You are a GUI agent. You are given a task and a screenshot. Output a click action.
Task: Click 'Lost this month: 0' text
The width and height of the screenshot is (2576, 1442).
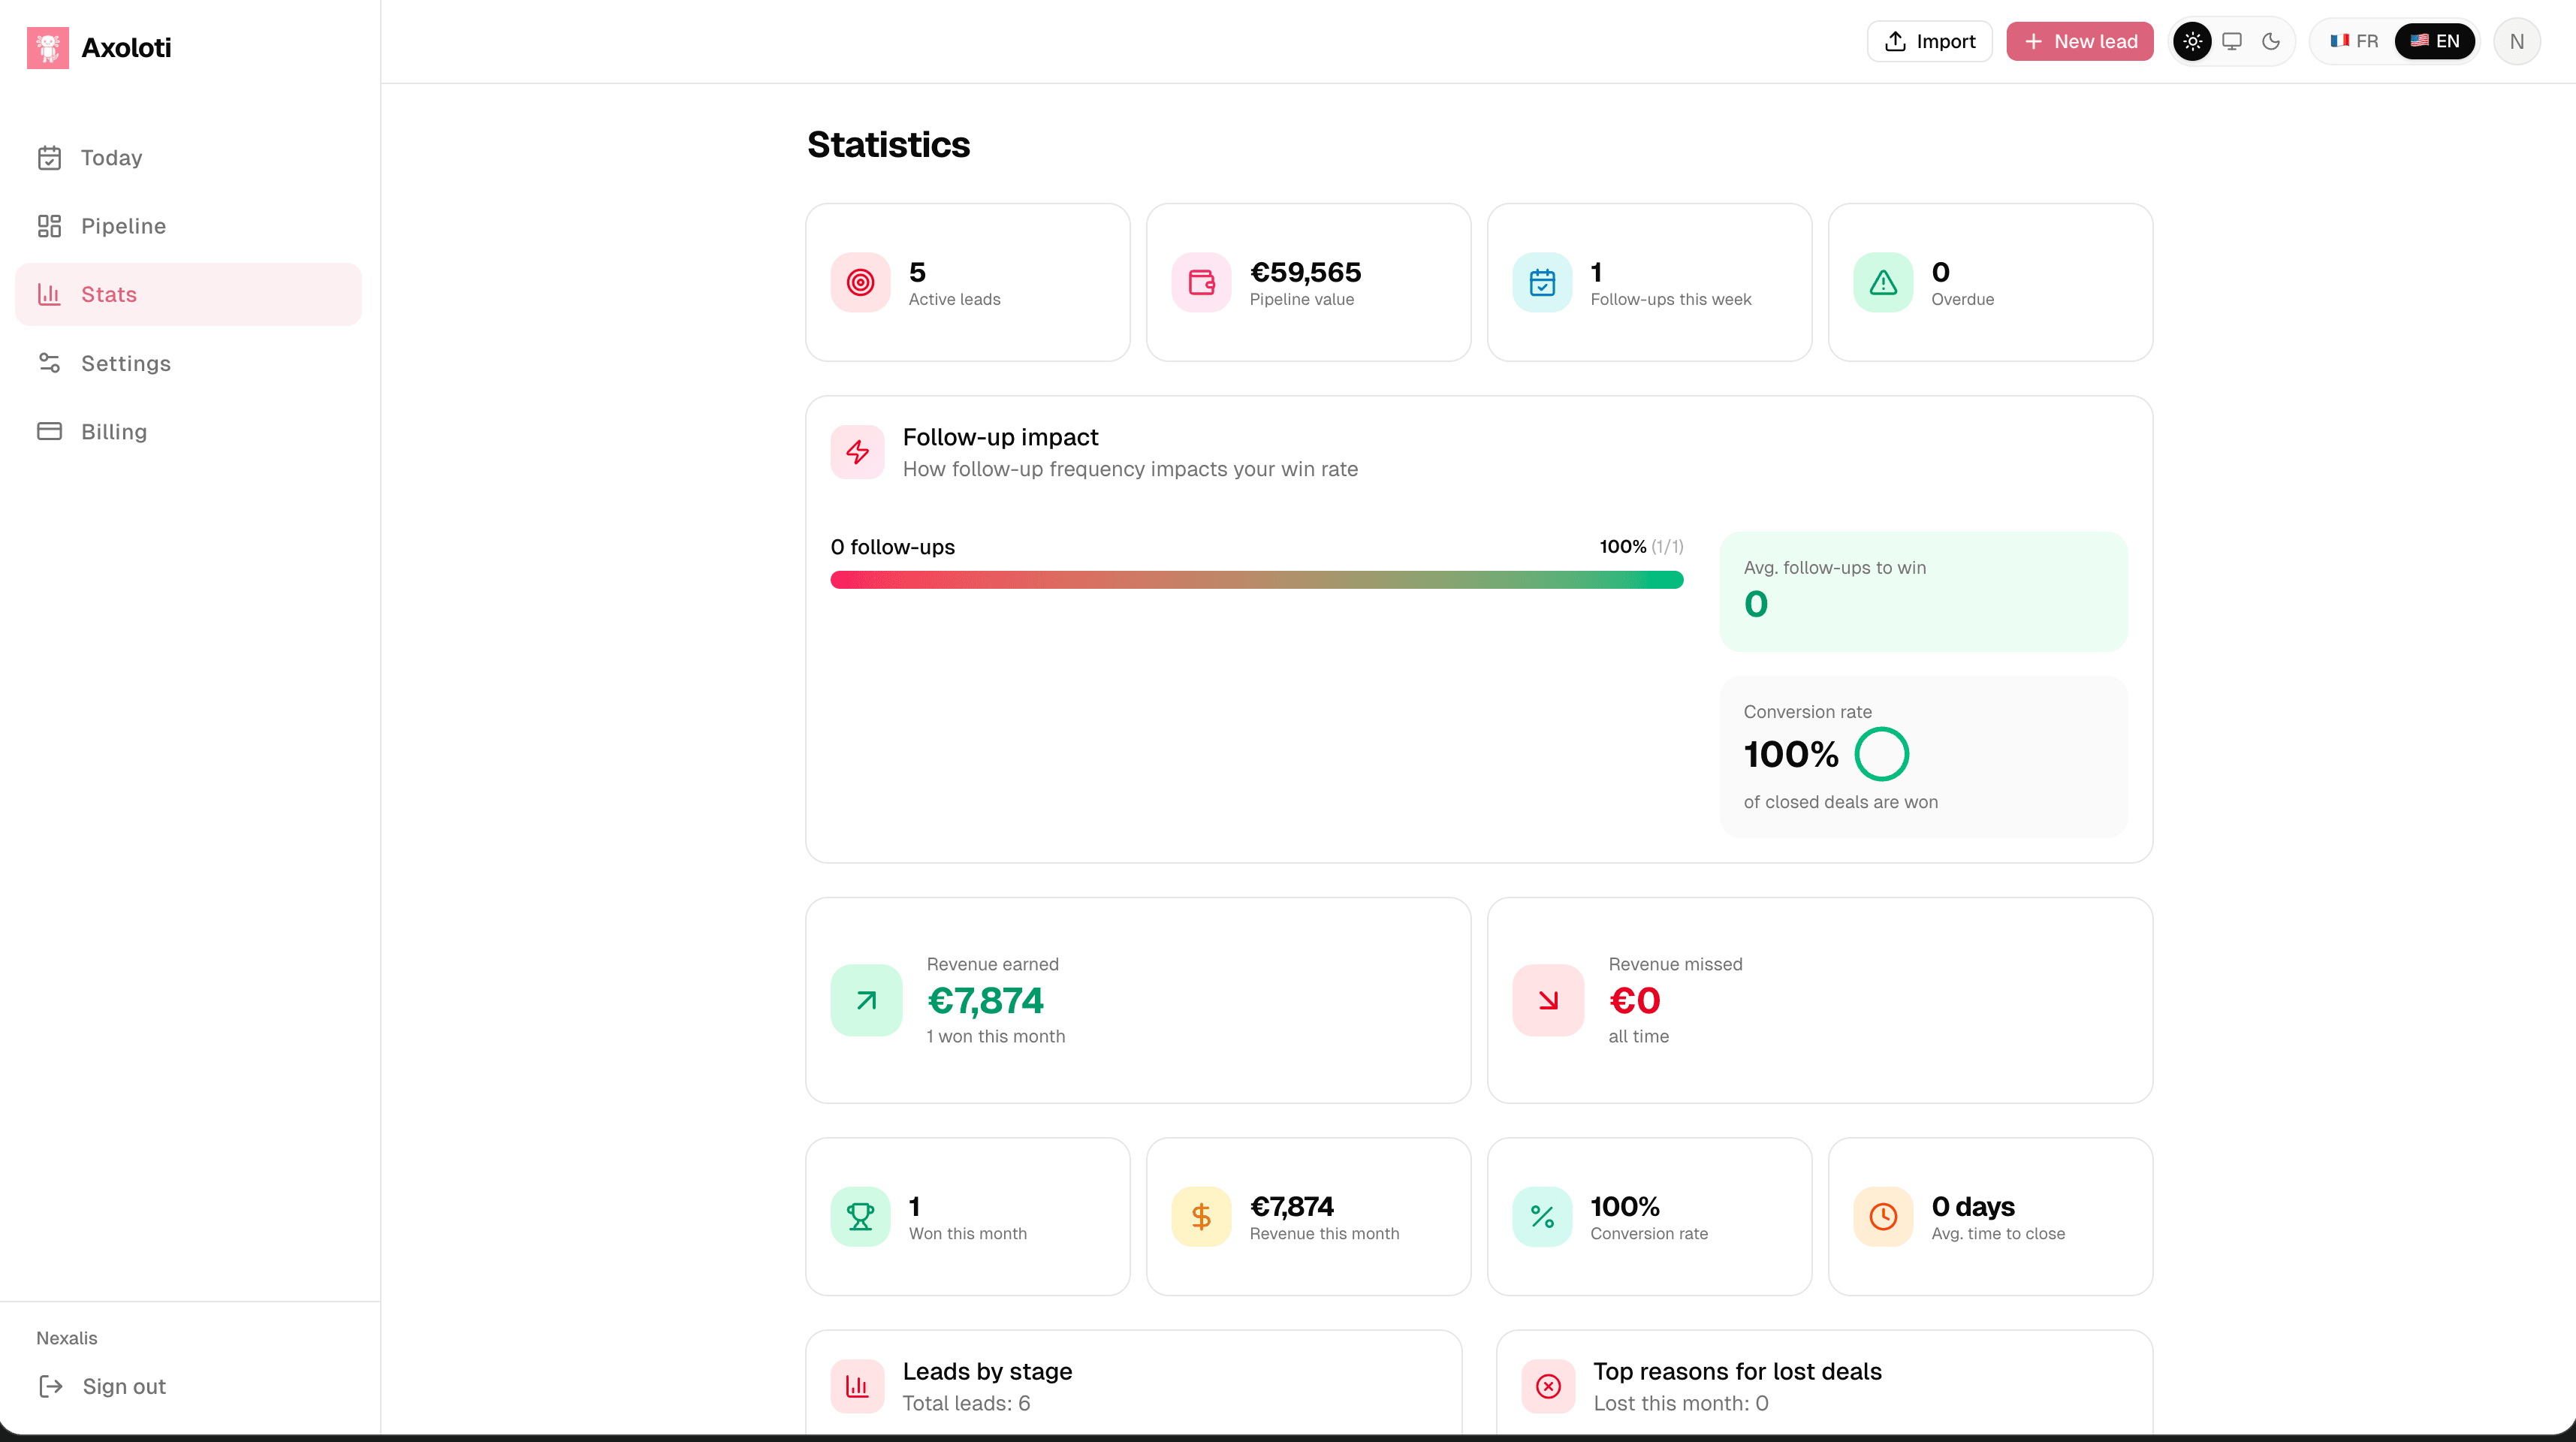pos(1680,1403)
